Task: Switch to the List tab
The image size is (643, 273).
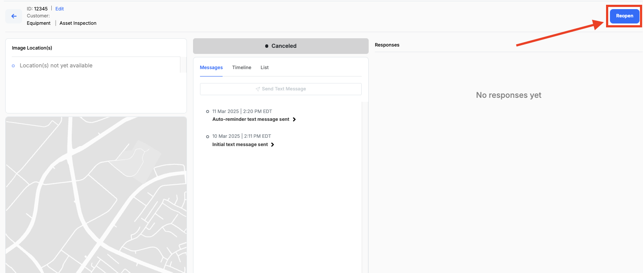Action: (x=265, y=67)
